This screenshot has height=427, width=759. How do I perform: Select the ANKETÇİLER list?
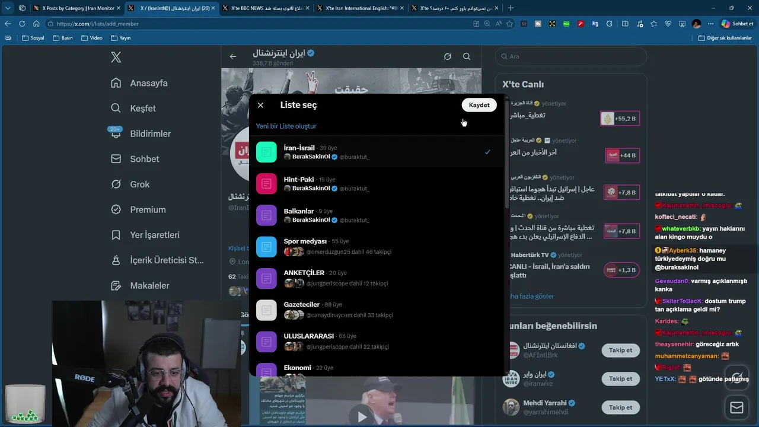pyautogui.click(x=377, y=278)
